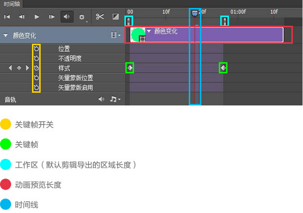Go to first frame button
Screen dimensions: 303x213
click(x=7, y=17)
